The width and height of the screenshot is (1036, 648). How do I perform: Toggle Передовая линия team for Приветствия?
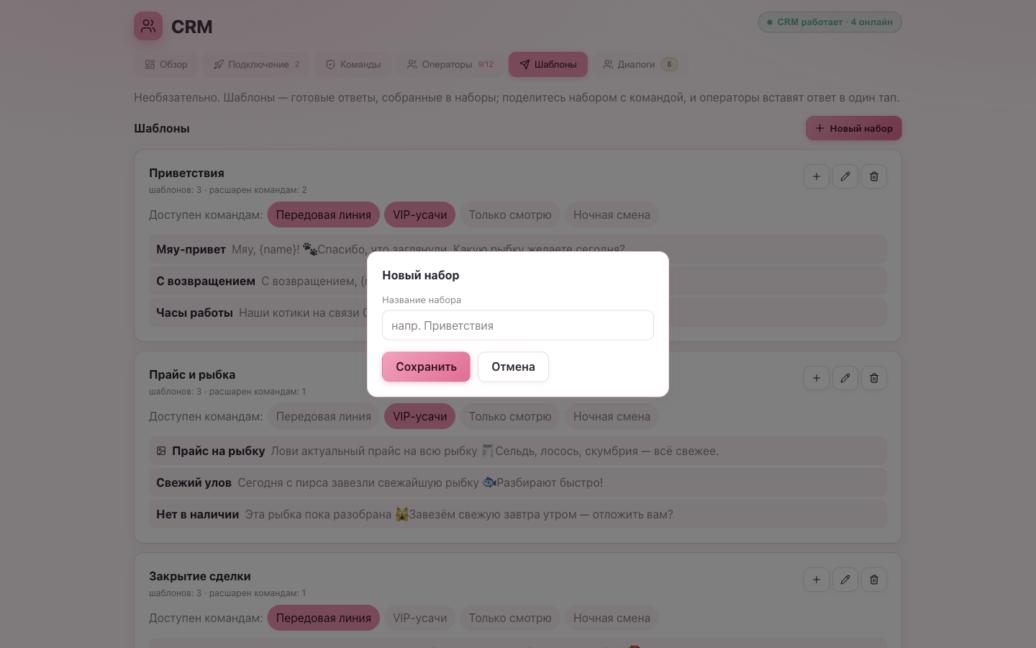(324, 215)
